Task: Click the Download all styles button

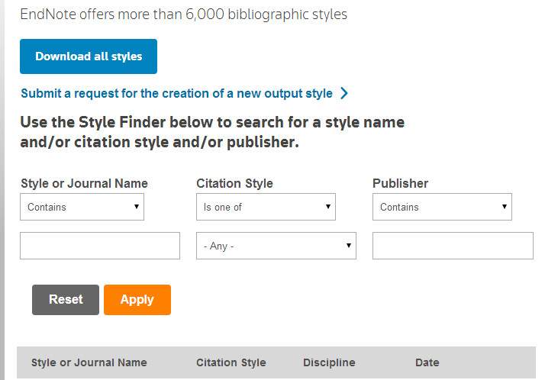Action: [89, 56]
